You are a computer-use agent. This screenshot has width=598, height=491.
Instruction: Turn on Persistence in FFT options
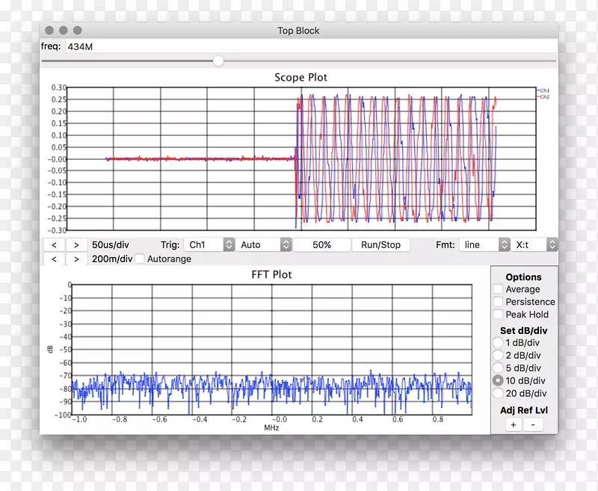coord(499,302)
